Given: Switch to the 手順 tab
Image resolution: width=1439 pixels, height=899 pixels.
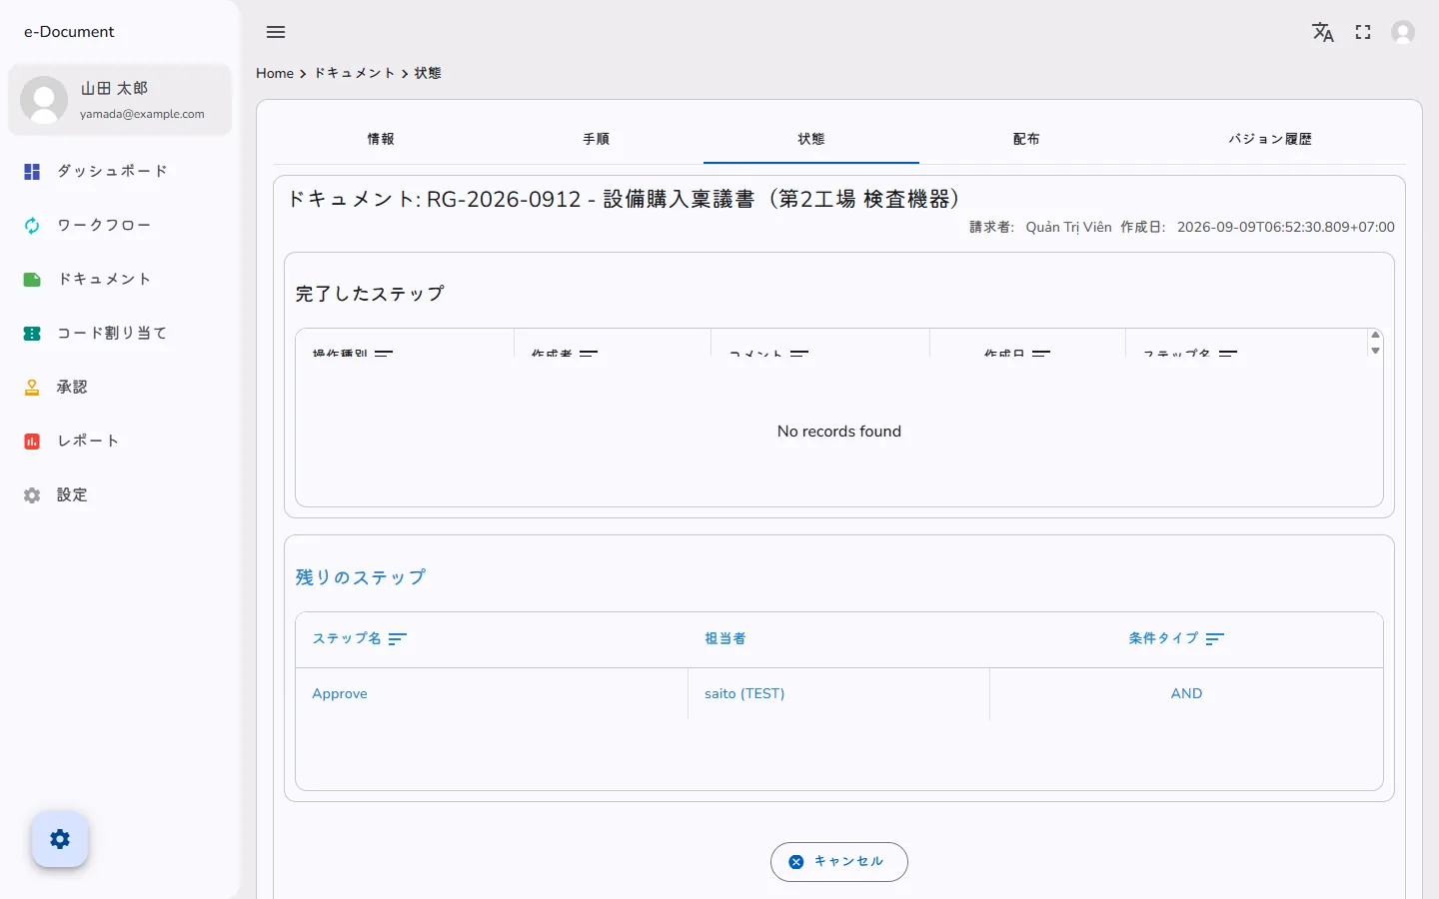Looking at the screenshot, I should pos(597,139).
